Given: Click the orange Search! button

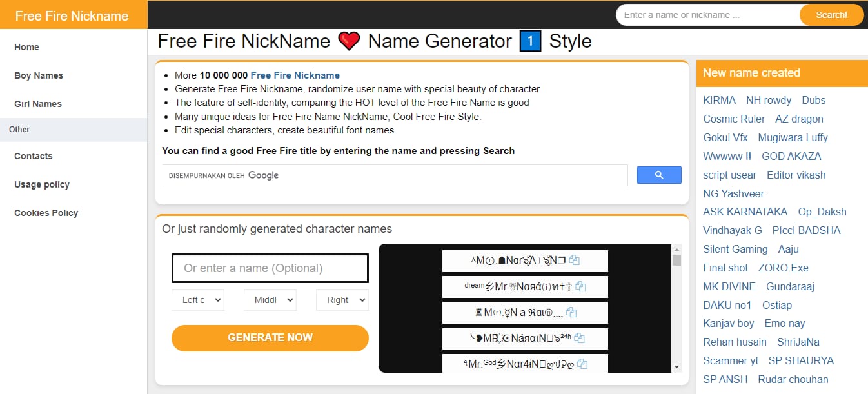Looking at the screenshot, I should tap(831, 15).
